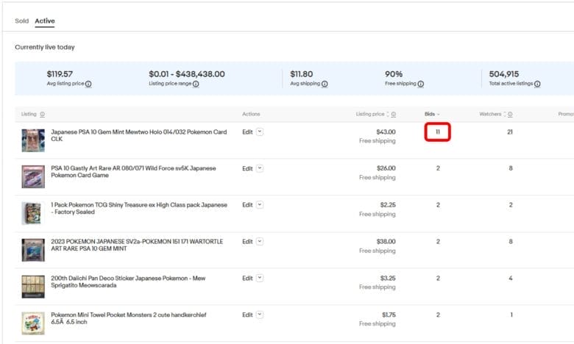This screenshot has width=574, height=344.
Task: Open Edit dropdown for Gastly Art Rare listing
Action: pos(260,168)
